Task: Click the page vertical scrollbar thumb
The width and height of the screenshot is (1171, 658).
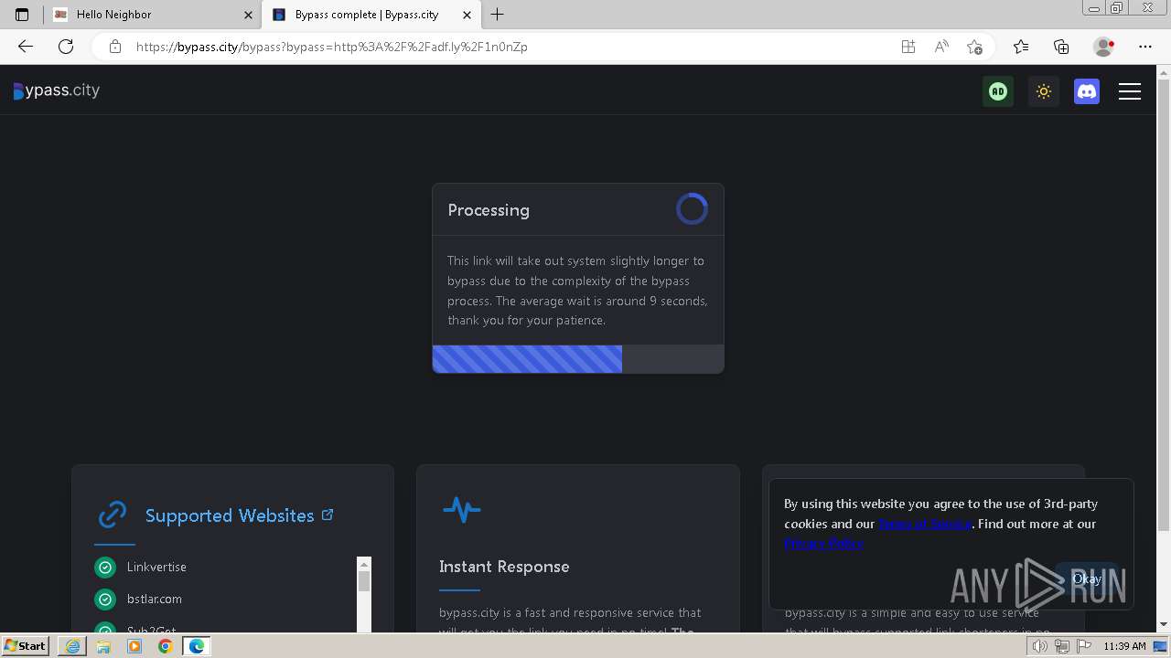Action: pyautogui.click(x=1164, y=306)
